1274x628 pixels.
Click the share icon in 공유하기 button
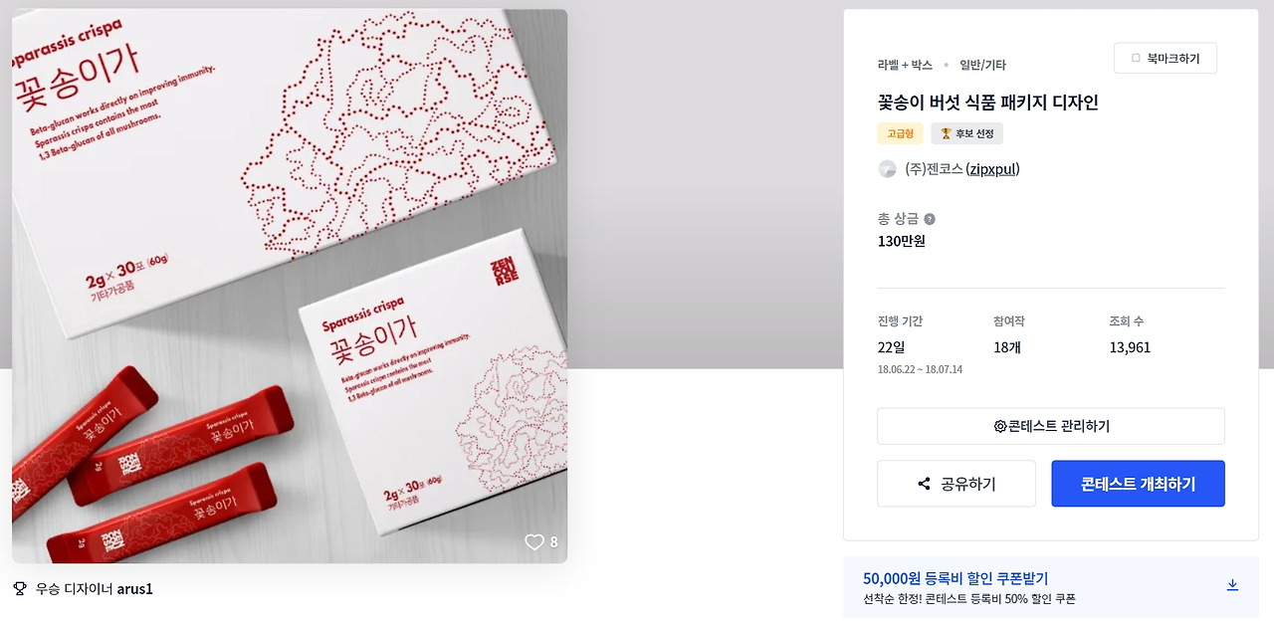[924, 484]
